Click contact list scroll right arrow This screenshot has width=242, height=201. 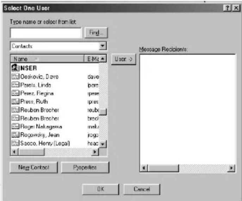(95, 152)
